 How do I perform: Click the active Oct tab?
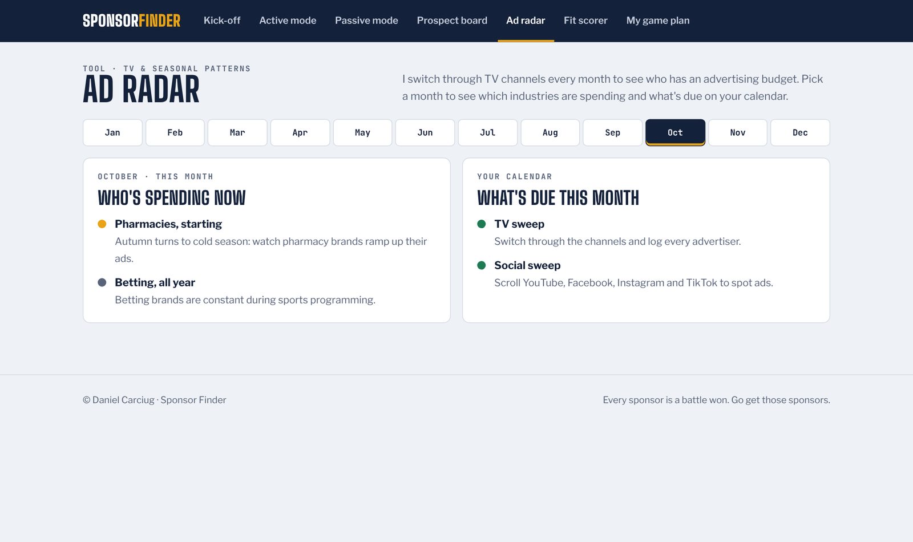coord(676,132)
